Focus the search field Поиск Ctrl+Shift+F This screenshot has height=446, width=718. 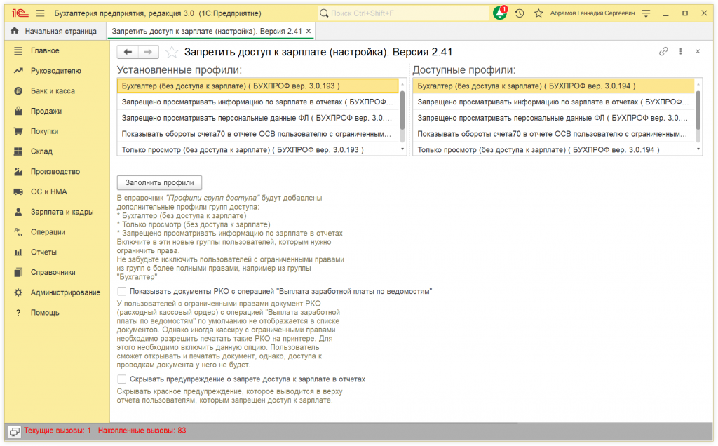403,13
